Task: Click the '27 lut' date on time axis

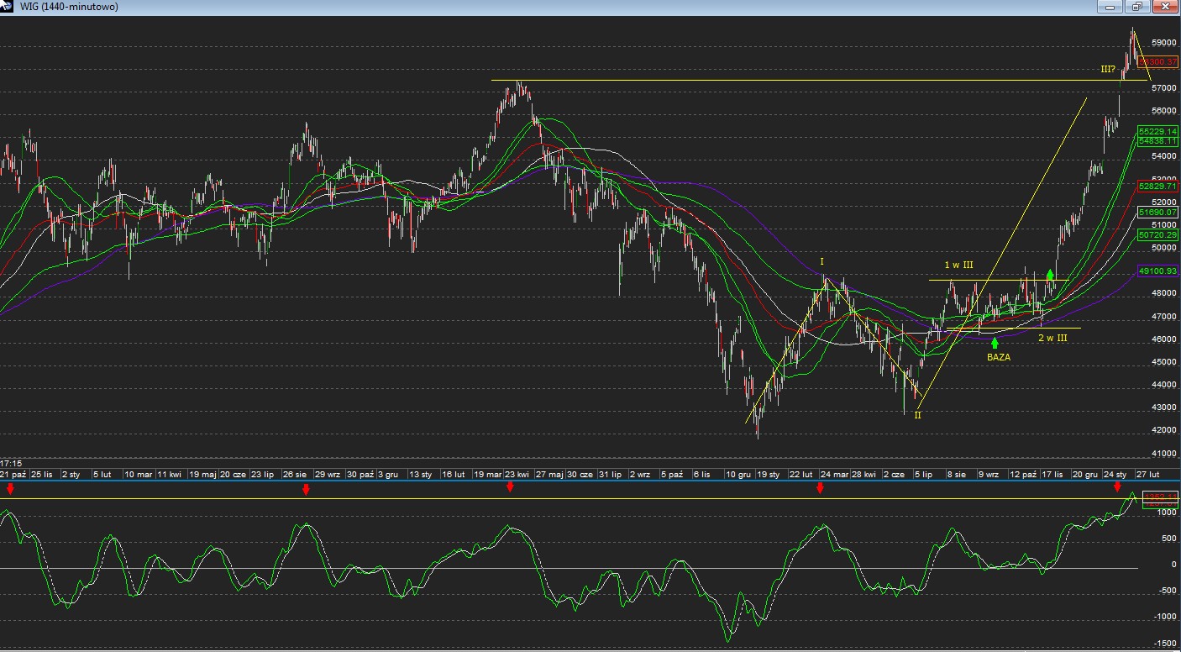Action: point(1147,475)
